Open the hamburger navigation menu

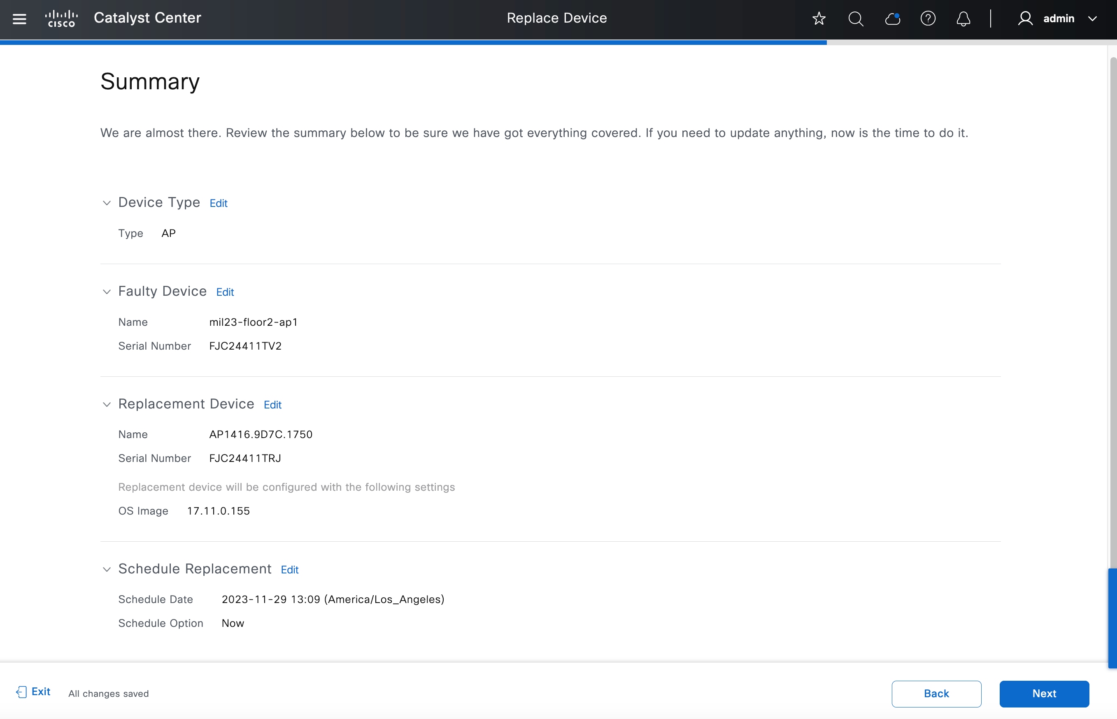(19, 19)
